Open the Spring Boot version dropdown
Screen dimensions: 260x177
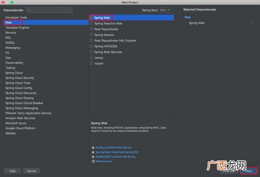[165, 10]
